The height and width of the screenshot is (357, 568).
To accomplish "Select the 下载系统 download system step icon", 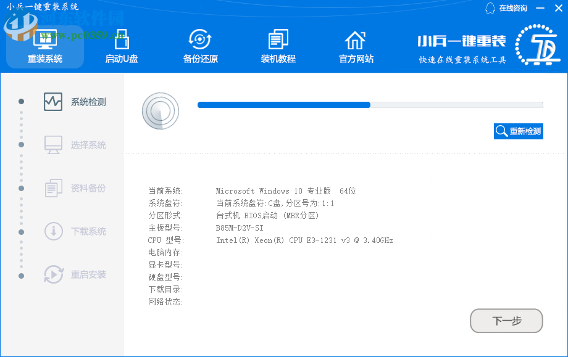I will (x=52, y=231).
